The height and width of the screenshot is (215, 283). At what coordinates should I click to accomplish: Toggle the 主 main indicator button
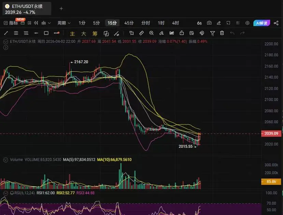click(72, 33)
